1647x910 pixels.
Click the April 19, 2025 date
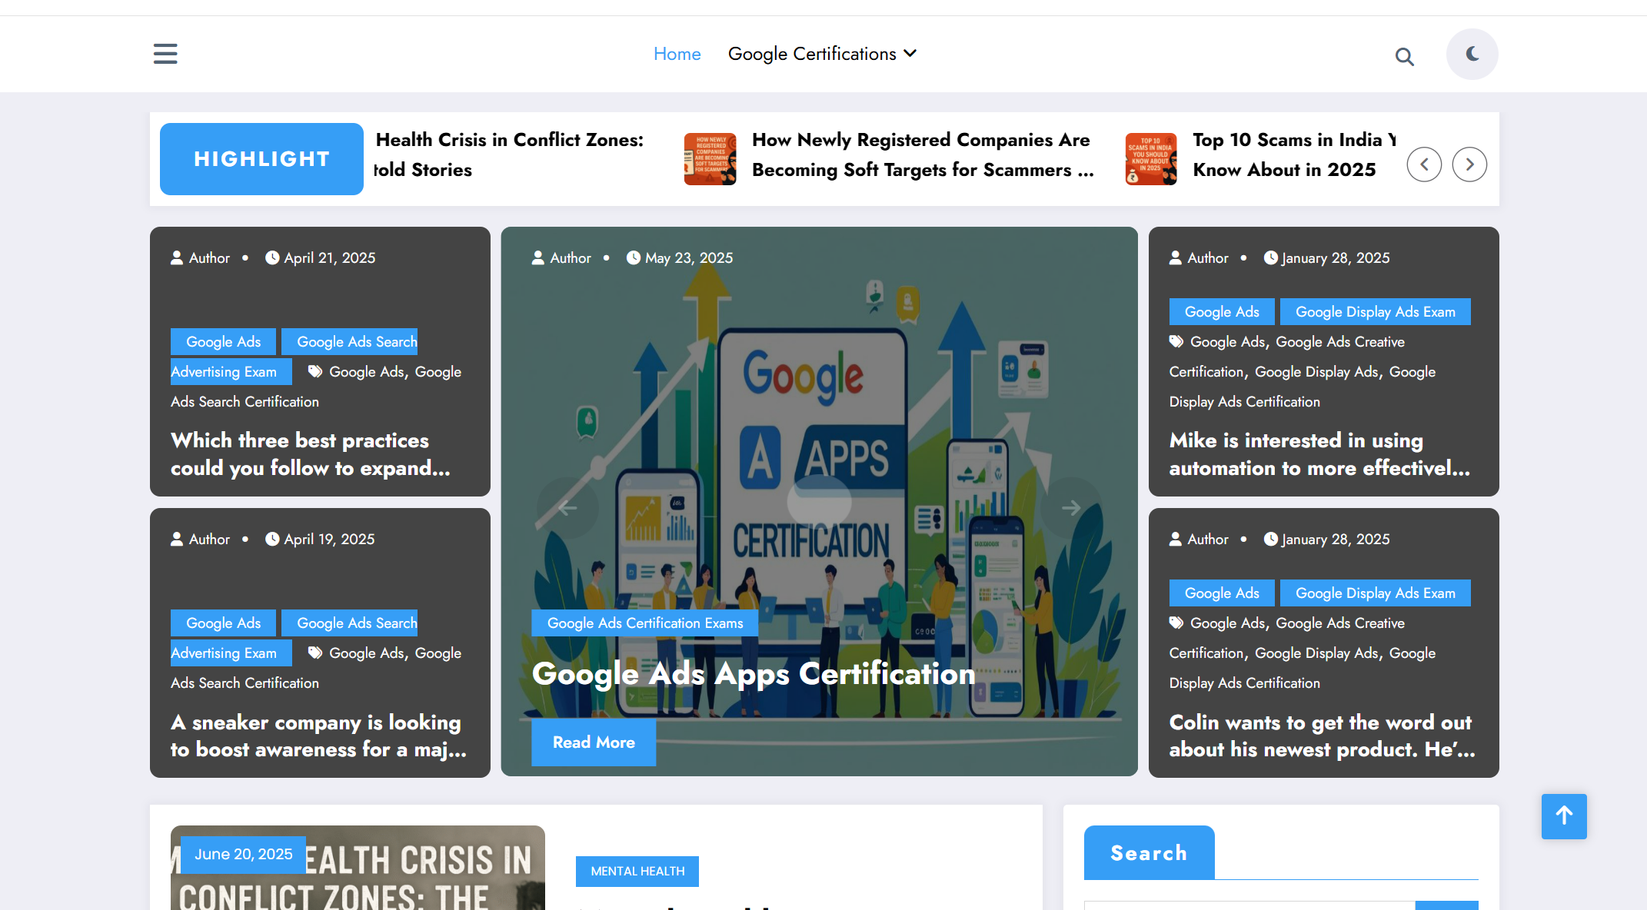click(x=321, y=540)
